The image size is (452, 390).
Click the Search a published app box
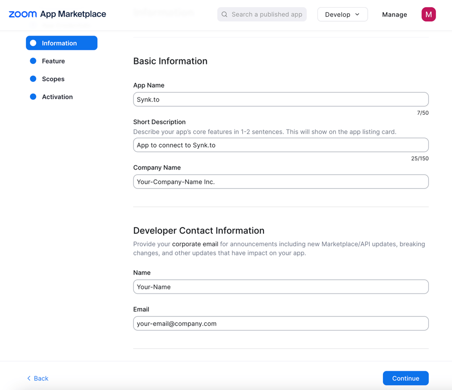[x=266, y=15]
